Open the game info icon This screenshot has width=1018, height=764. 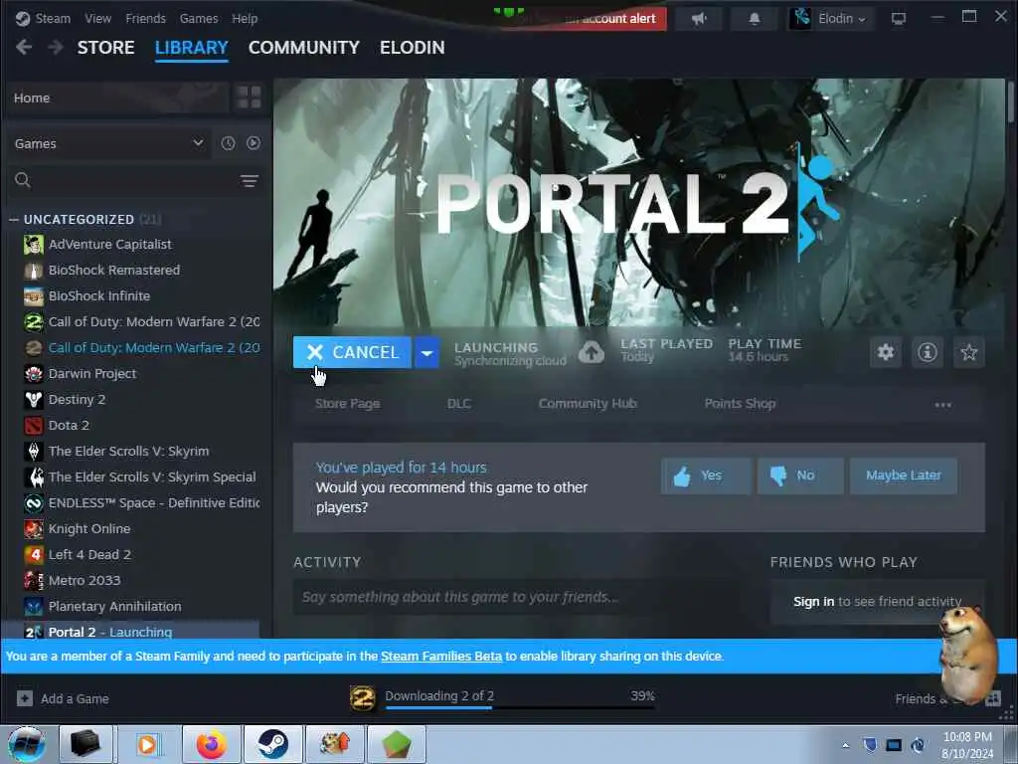928,352
